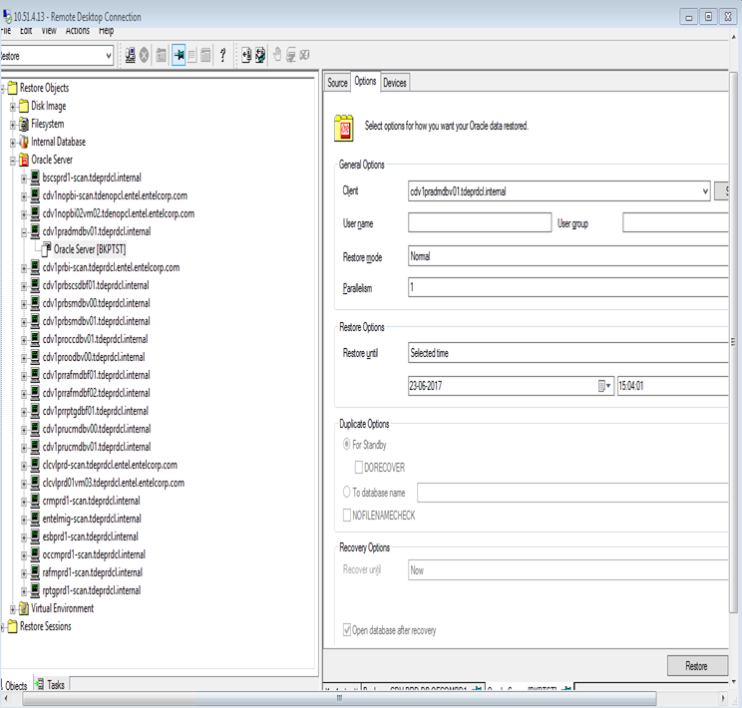Select esbprd1-scan.tdeprdcl.internal host

pyautogui.click(x=91, y=536)
